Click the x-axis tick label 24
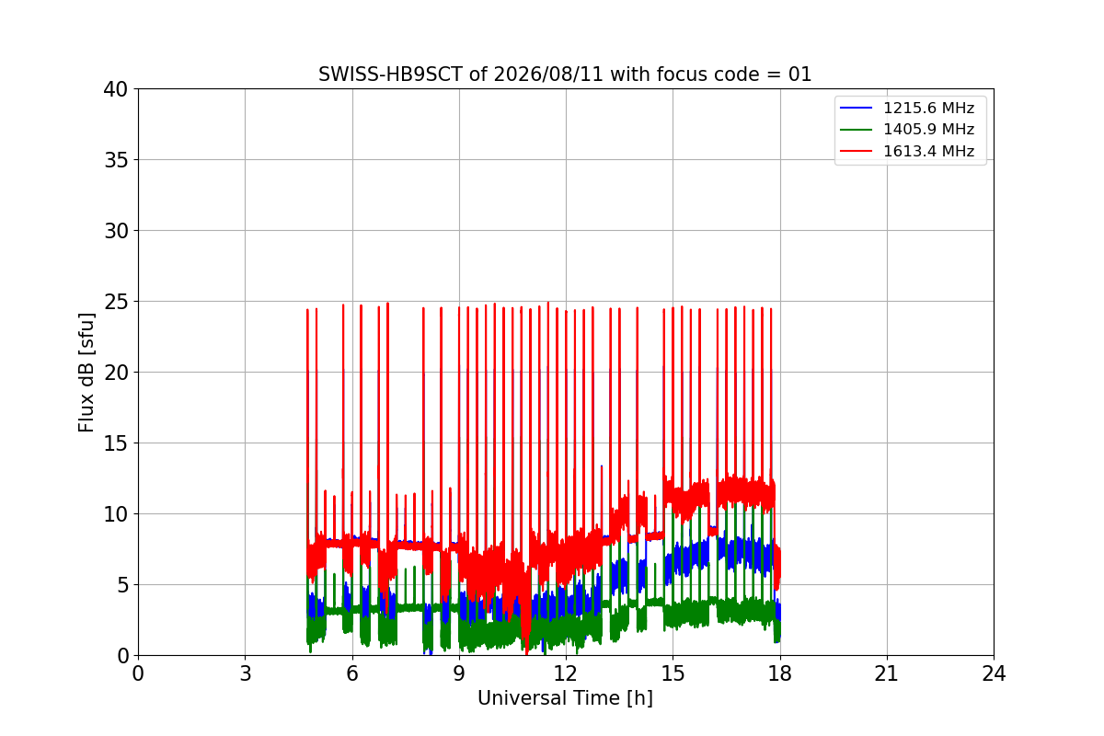 pyautogui.click(x=994, y=673)
